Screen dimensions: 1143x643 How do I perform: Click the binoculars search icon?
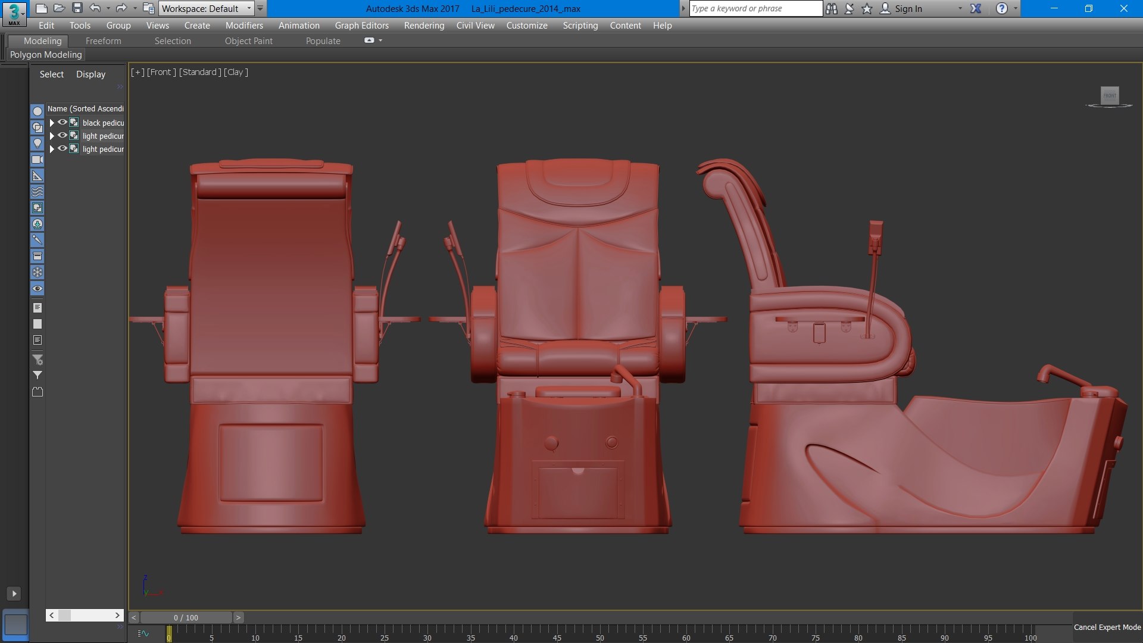pyautogui.click(x=832, y=8)
